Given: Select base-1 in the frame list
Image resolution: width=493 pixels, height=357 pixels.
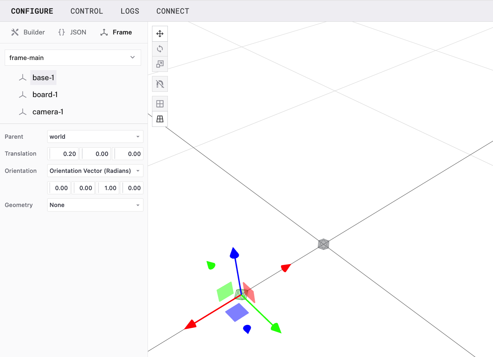Looking at the screenshot, I should [43, 78].
